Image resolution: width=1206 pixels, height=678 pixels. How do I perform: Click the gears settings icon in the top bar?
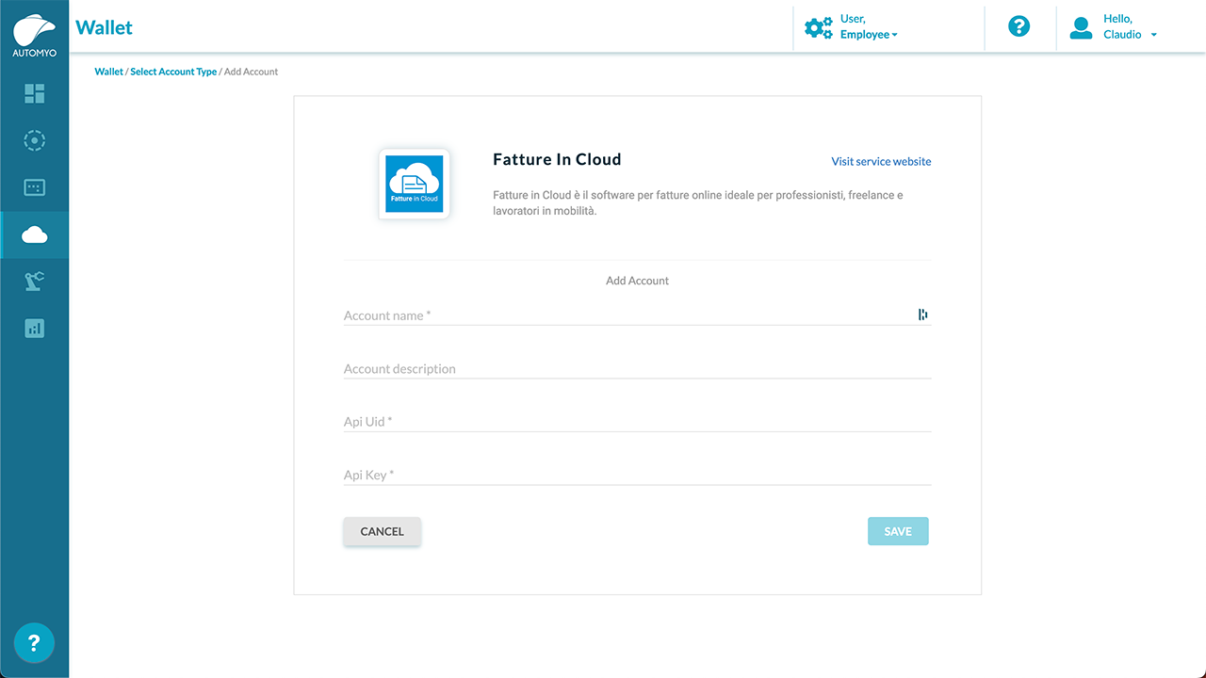click(x=818, y=27)
